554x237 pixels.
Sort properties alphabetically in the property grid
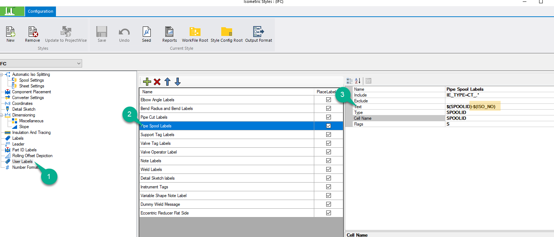(358, 81)
